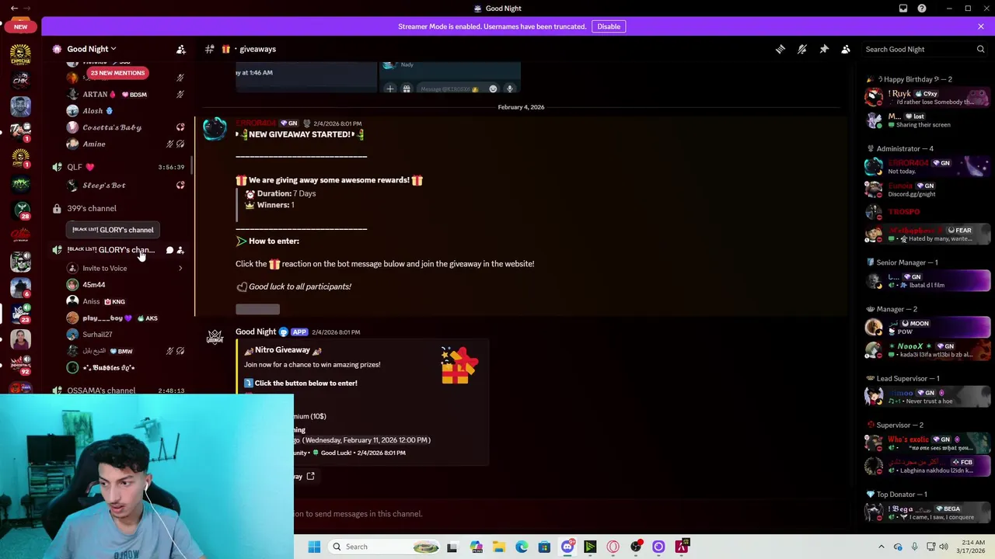
Task: Open the Help question mark icon
Action: [922, 9]
